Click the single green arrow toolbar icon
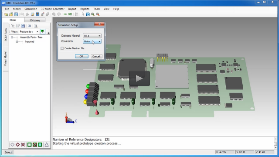The width and height of the screenshot is (279, 157). pyautogui.click(x=65, y=14)
